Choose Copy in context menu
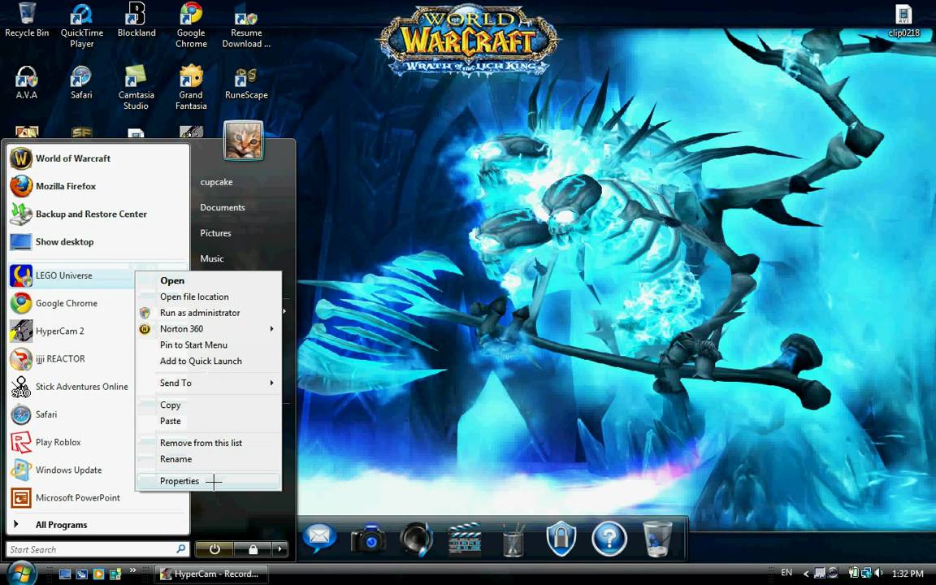This screenshot has width=936, height=585. [x=209, y=405]
